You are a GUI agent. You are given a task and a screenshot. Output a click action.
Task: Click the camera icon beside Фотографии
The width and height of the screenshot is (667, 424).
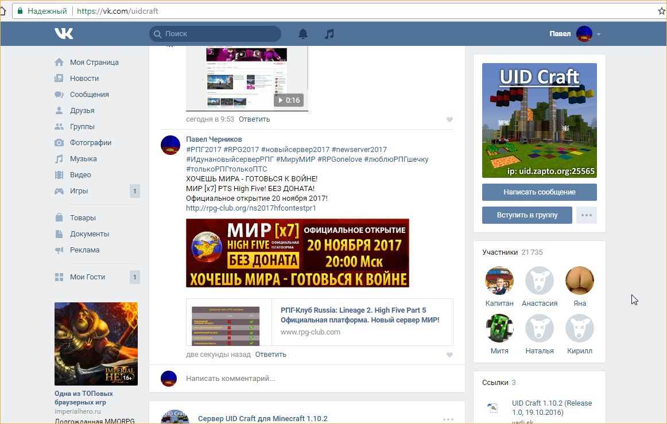pos(59,143)
